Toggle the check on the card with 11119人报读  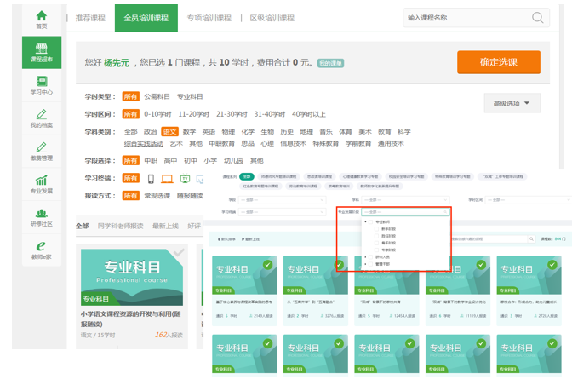tap(481, 265)
